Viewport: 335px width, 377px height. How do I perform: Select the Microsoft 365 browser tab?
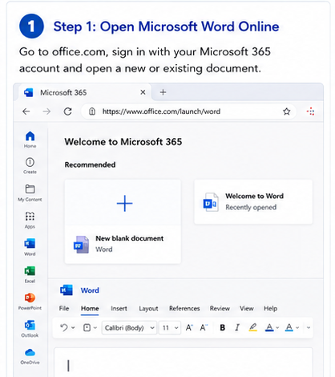[85, 92]
